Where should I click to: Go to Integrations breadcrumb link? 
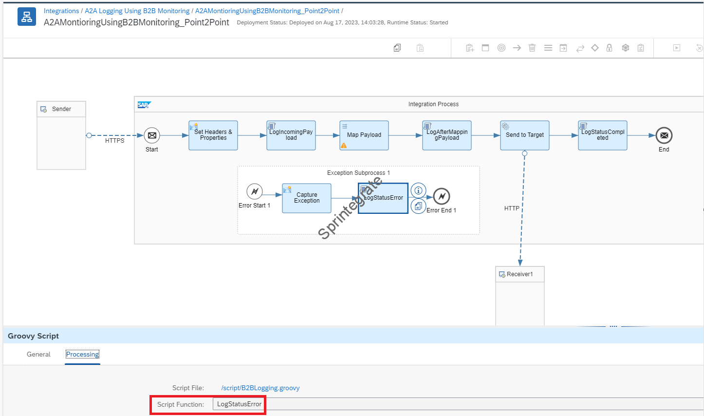(61, 11)
